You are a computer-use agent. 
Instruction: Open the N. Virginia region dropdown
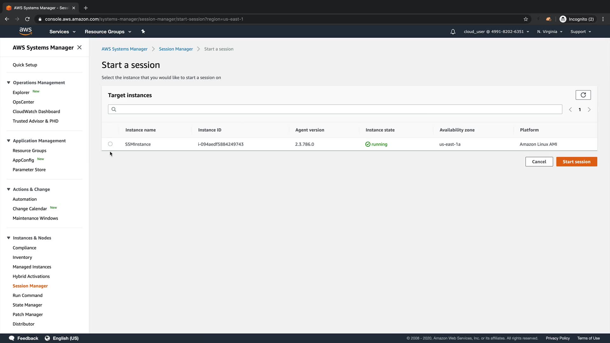(549, 32)
